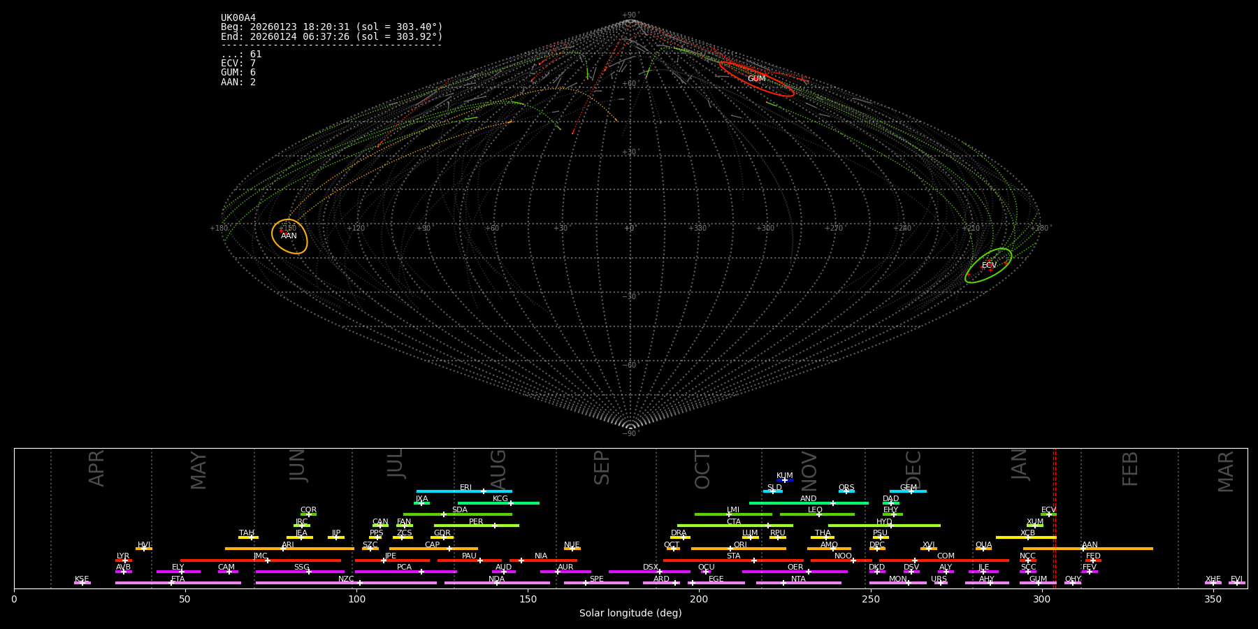Click the LYR shower bar
This screenshot has width=1258, height=629.
coord(124,561)
